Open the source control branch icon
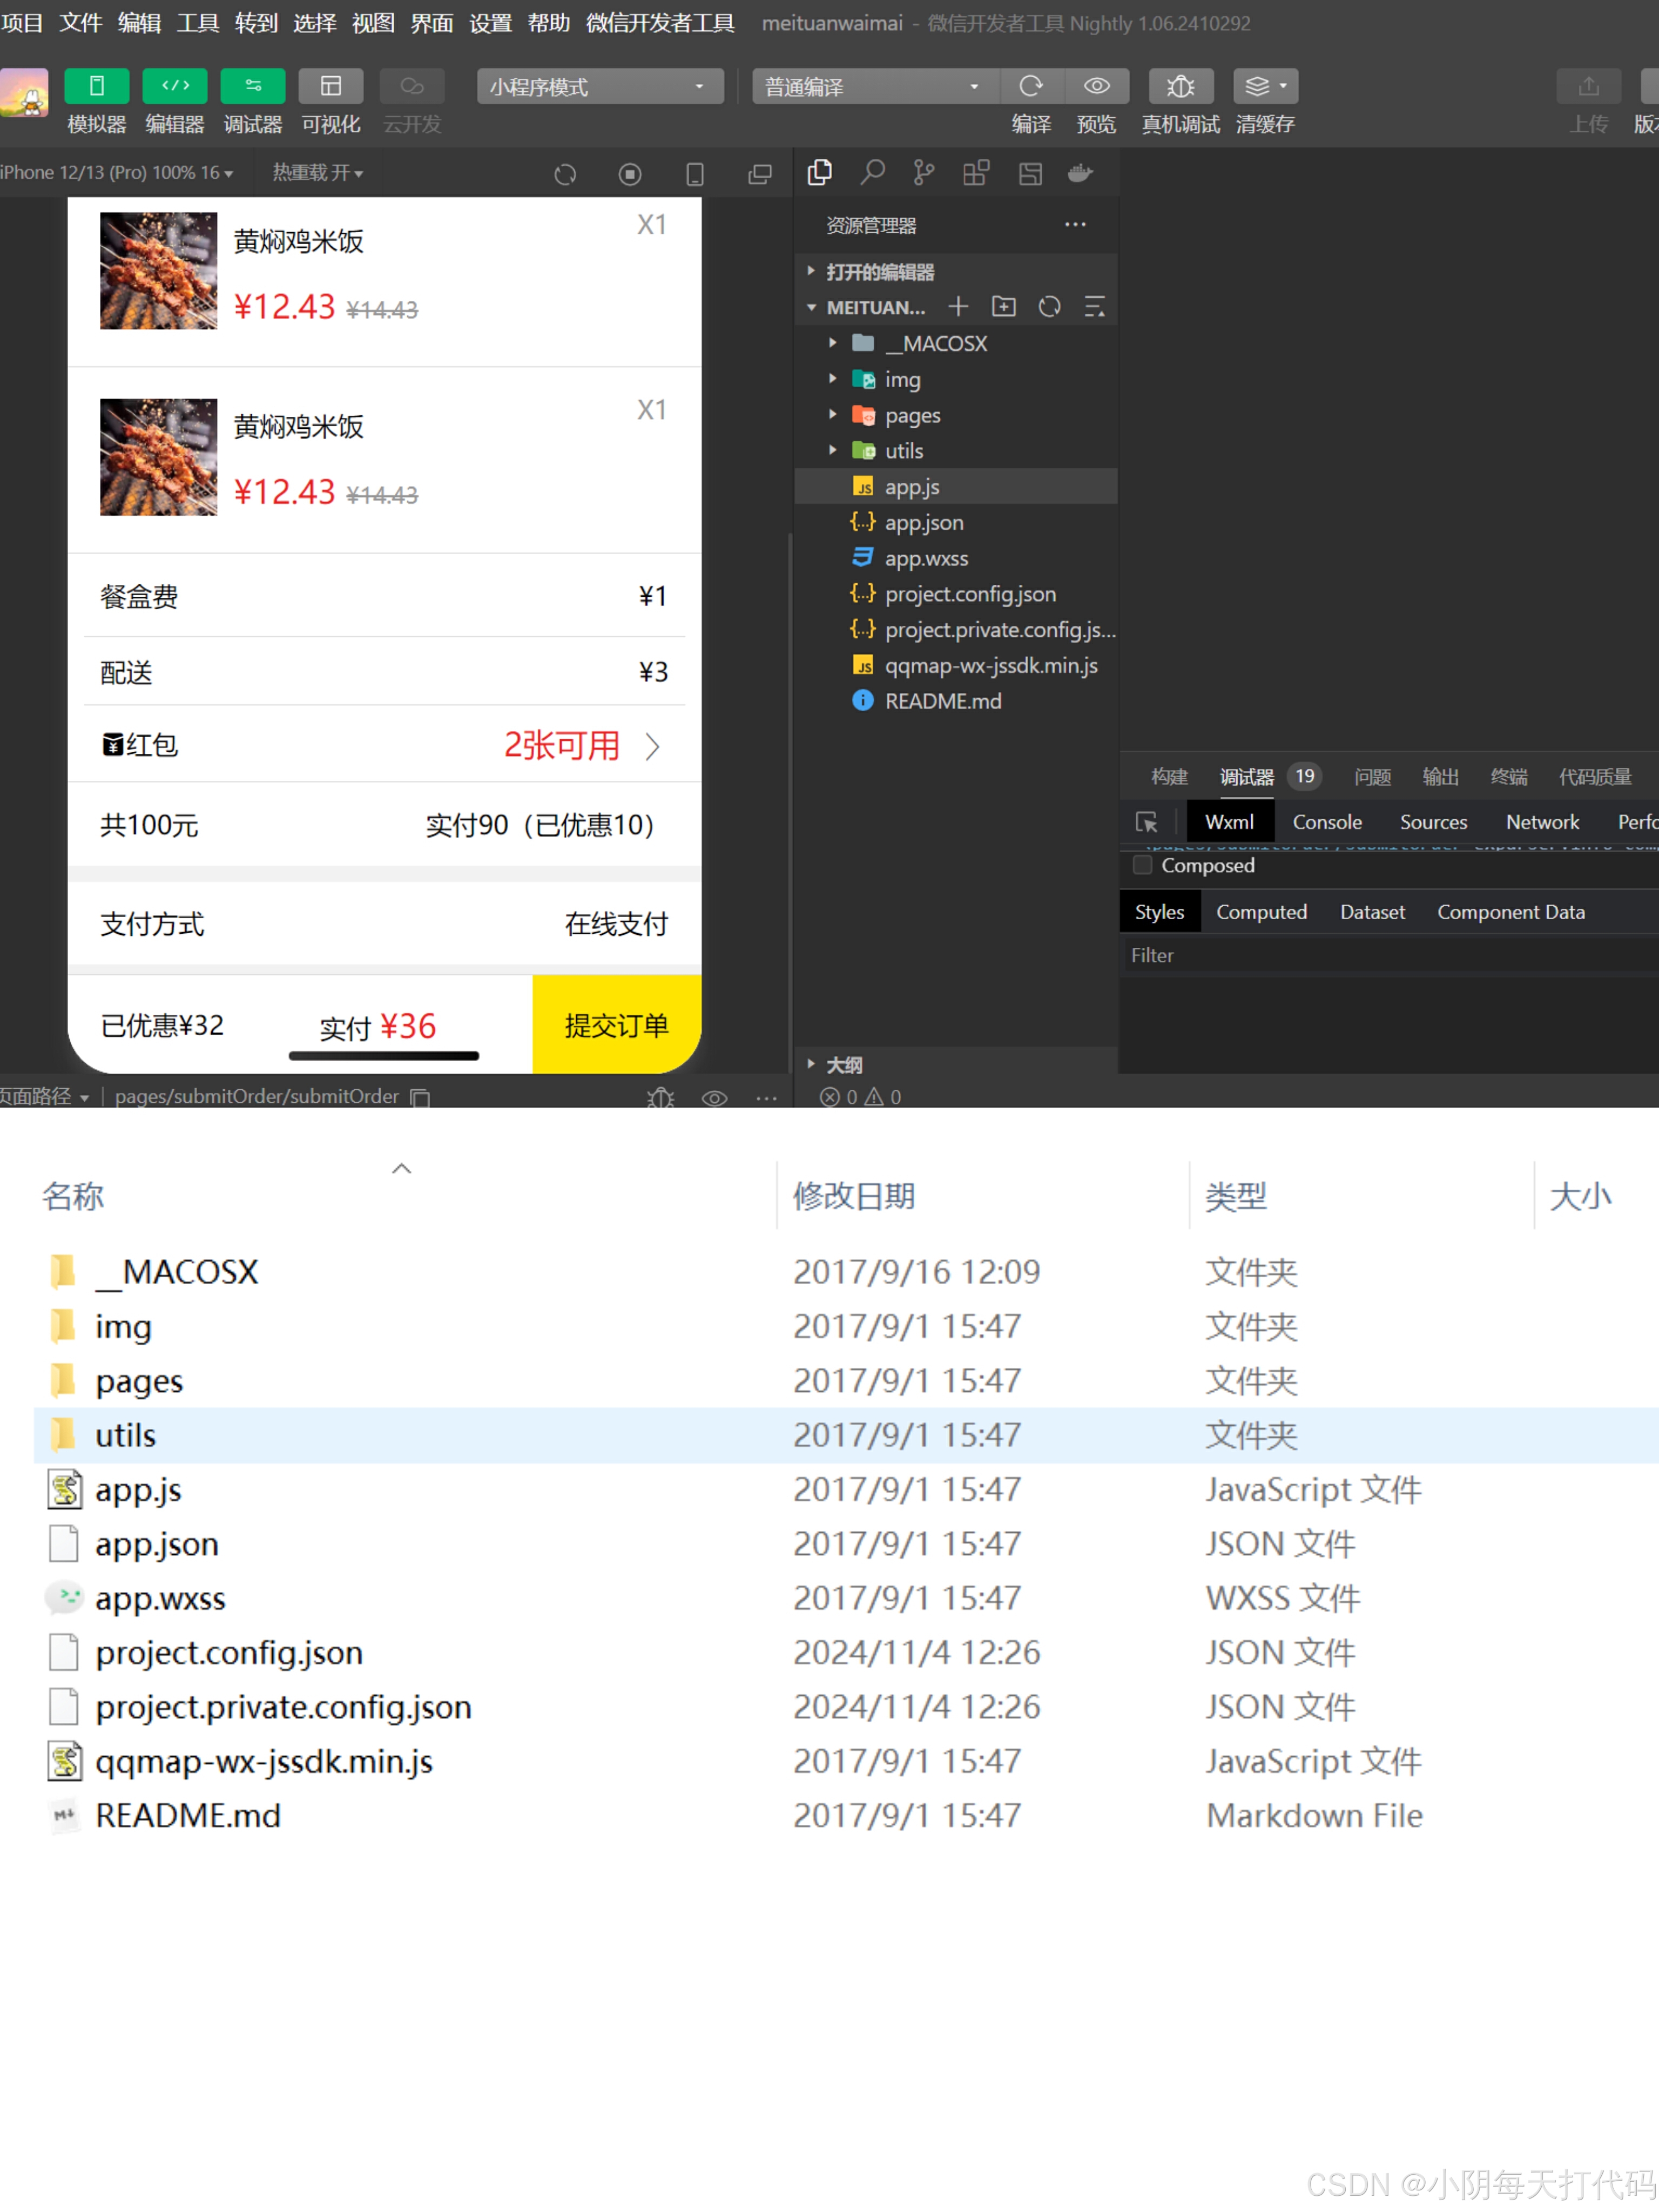1659x2212 pixels. (x=924, y=173)
